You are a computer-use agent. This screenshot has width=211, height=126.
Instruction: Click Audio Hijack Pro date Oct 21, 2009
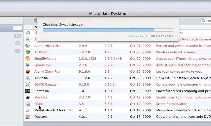(x=140, y=46)
